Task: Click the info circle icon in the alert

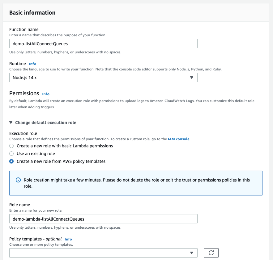Action: pos(18,180)
